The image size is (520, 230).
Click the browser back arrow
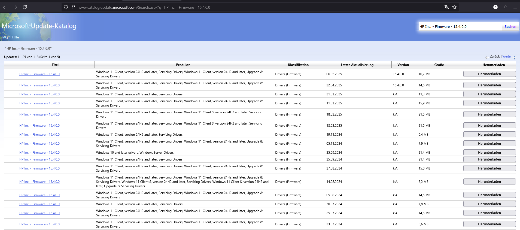pos(5,7)
